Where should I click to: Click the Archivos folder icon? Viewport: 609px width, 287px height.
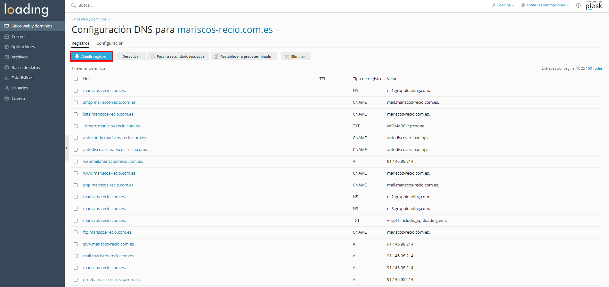7,57
